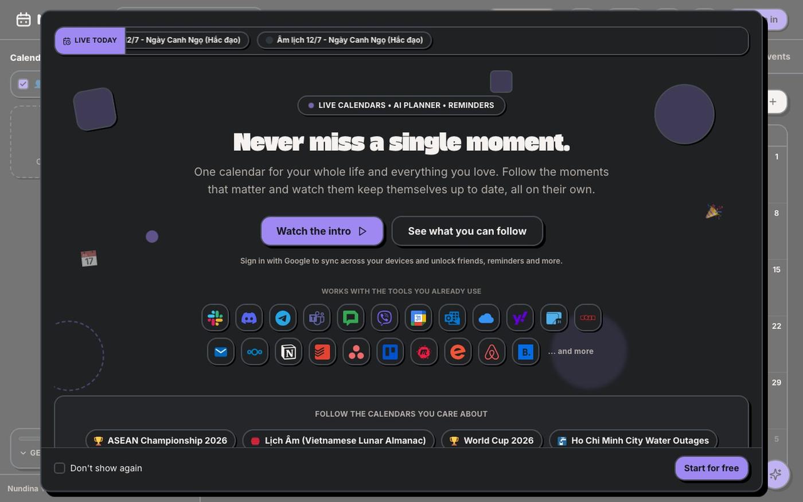The width and height of the screenshot is (803, 502).
Task: Click the Watch the intro button
Action: (x=322, y=231)
